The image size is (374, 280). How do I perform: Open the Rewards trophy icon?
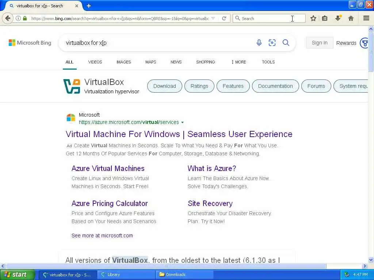tap(364, 43)
